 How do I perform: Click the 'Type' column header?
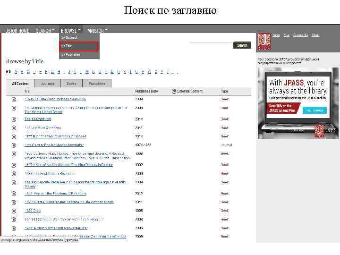click(x=224, y=91)
